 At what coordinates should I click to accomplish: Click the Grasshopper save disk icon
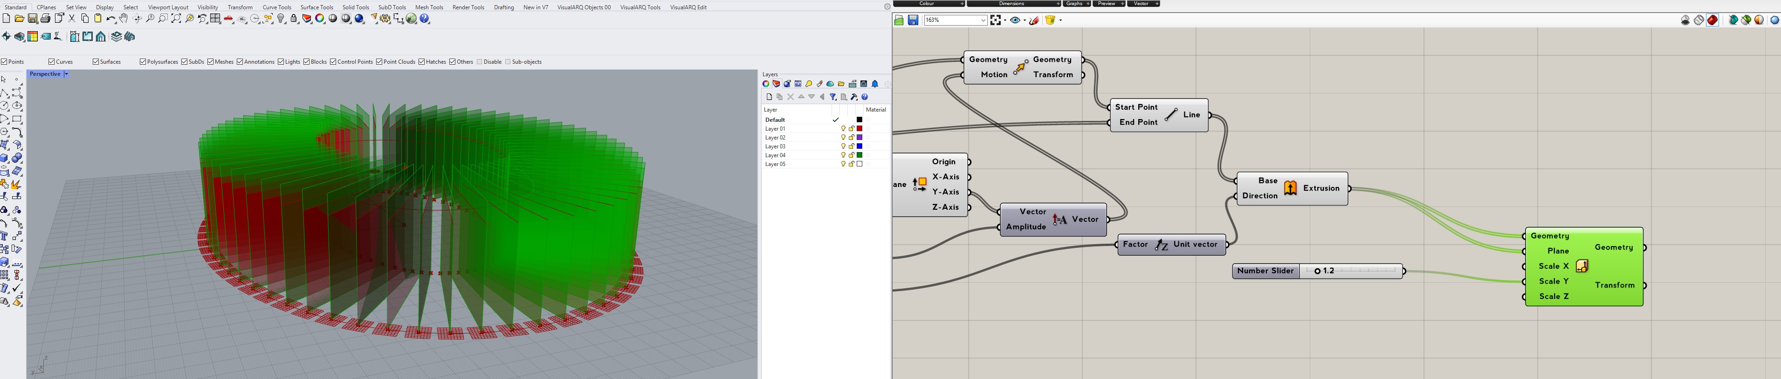coord(913,21)
